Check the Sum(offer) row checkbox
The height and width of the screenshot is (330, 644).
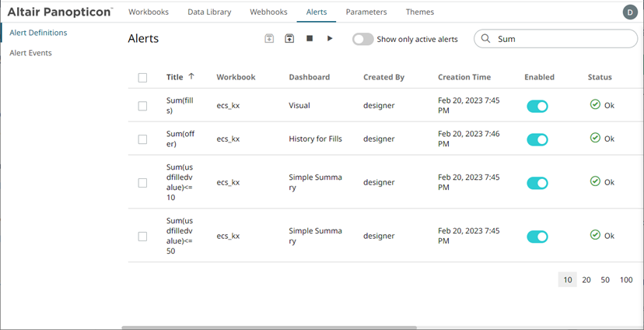[x=142, y=139]
